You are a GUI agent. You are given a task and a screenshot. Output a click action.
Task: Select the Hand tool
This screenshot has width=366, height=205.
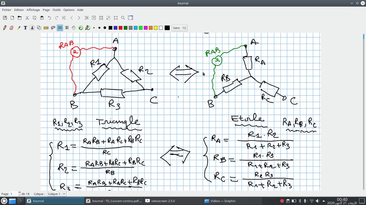tap(73, 28)
